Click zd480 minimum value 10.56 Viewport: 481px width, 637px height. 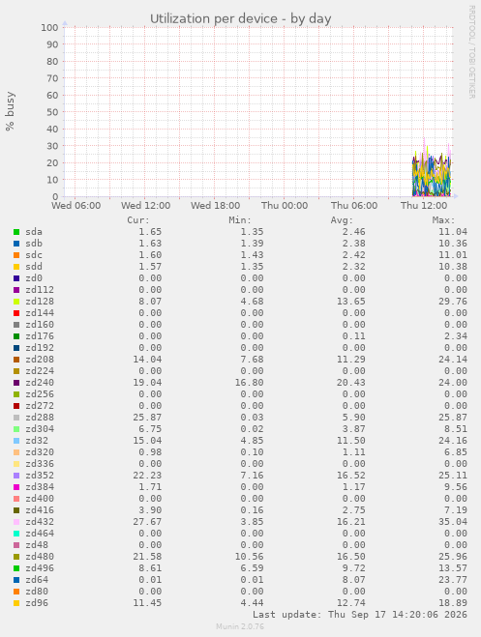click(250, 556)
